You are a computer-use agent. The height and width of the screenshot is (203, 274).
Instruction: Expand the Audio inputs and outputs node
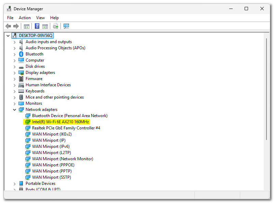click(14, 42)
